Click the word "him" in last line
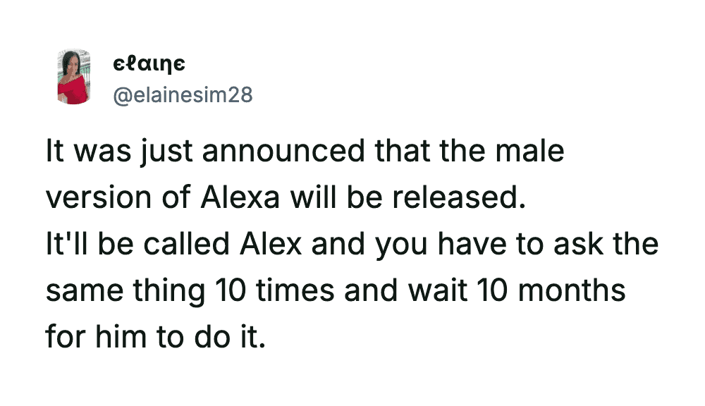The height and width of the screenshot is (406, 705). coord(123,337)
